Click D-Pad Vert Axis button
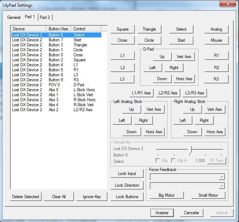 point(184,57)
